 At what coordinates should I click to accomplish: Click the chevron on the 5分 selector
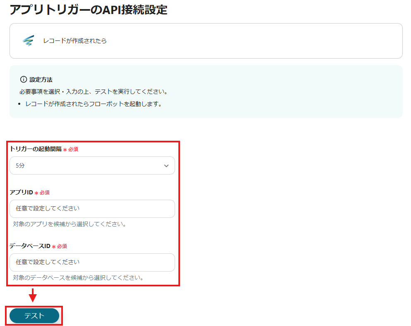pos(167,165)
